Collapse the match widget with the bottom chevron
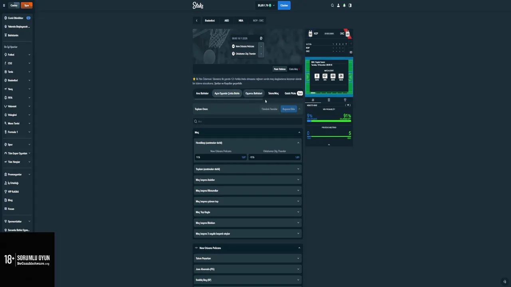511x287 pixels. 329,145
